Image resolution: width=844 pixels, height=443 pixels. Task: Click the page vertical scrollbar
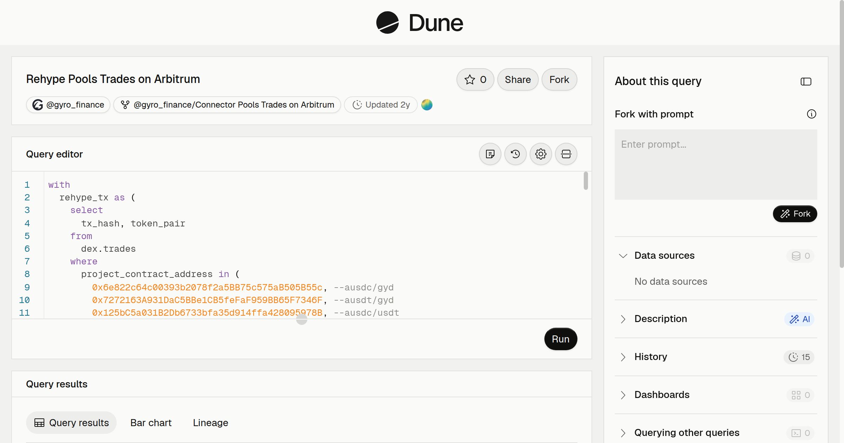pyautogui.click(x=842, y=134)
